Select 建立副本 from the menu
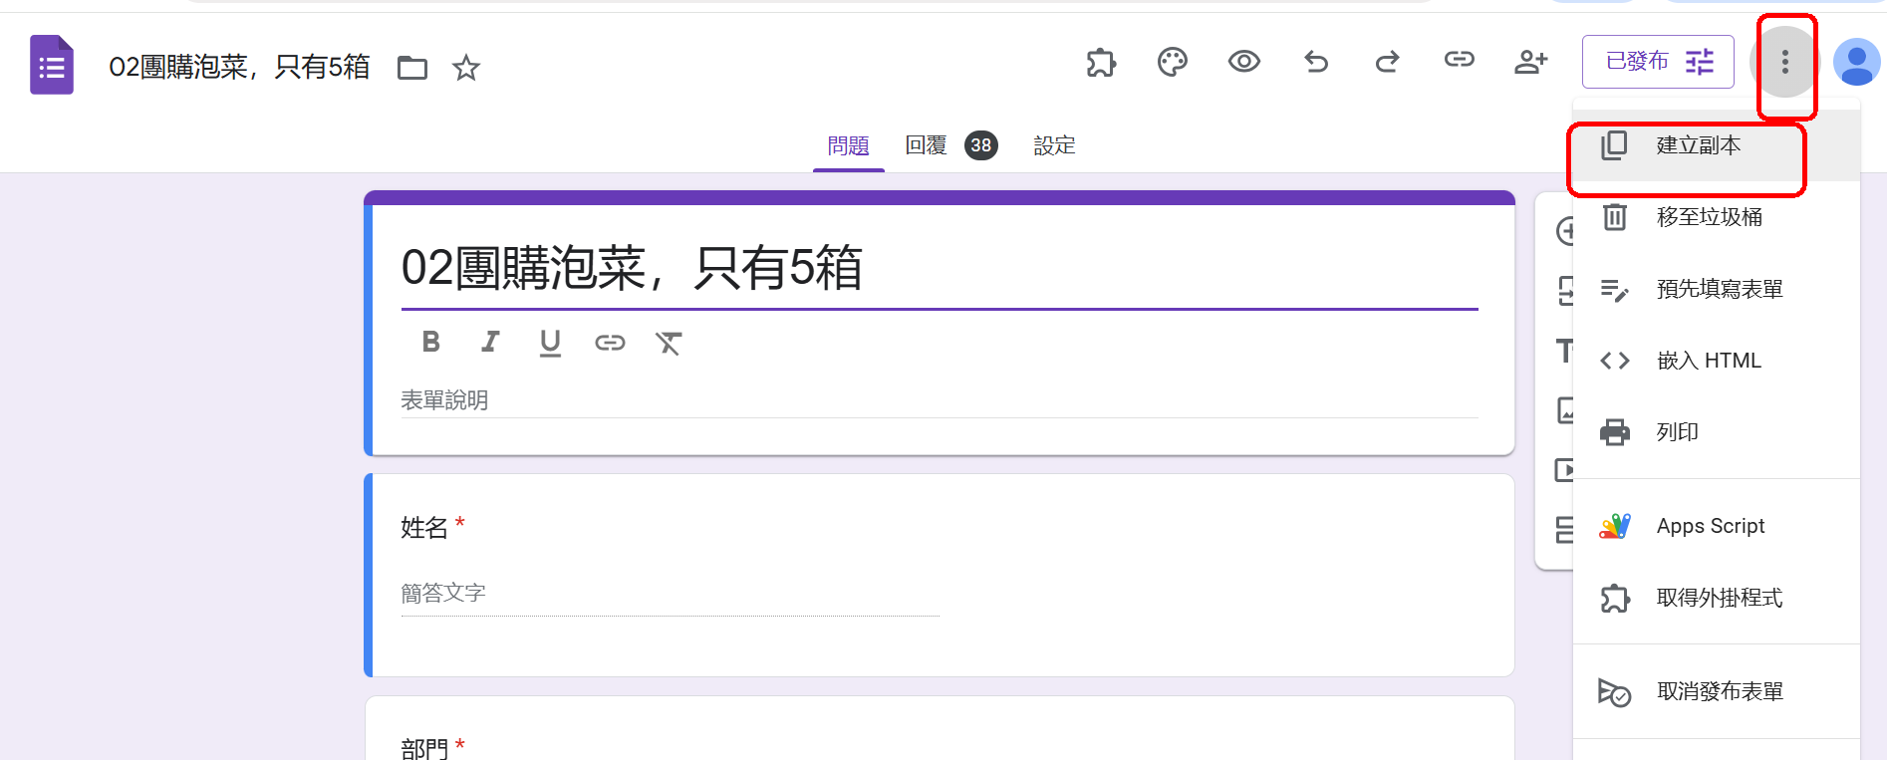The image size is (1887, 760). [x=1698, y=145]
